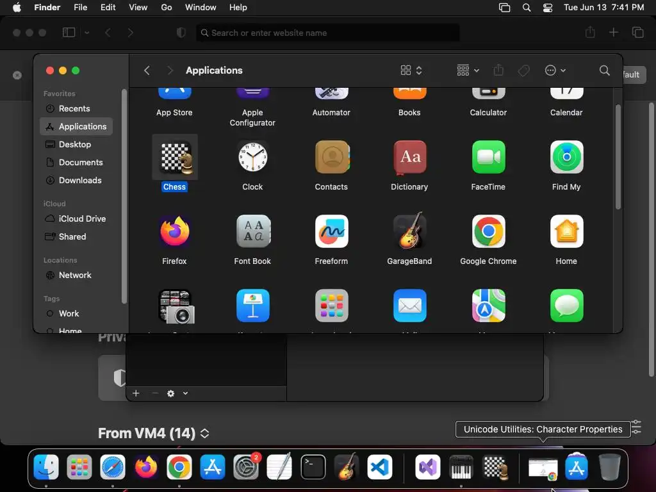
Task: Go forward in the Finder window
Action: [x=169, y=70]
